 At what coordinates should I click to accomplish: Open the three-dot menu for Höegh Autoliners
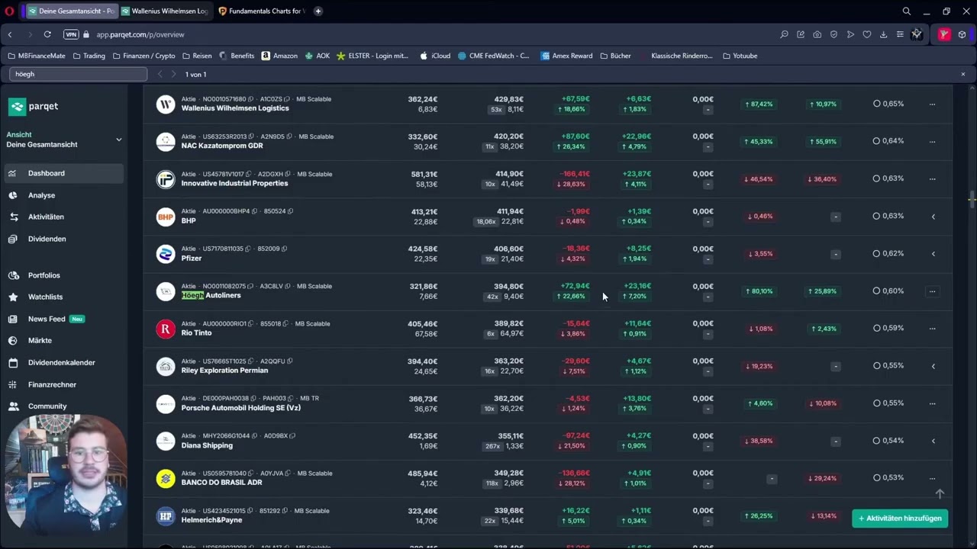pos(932,291)
